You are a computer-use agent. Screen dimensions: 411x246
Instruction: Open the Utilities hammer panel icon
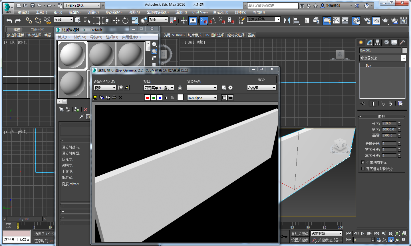[402, 42]
